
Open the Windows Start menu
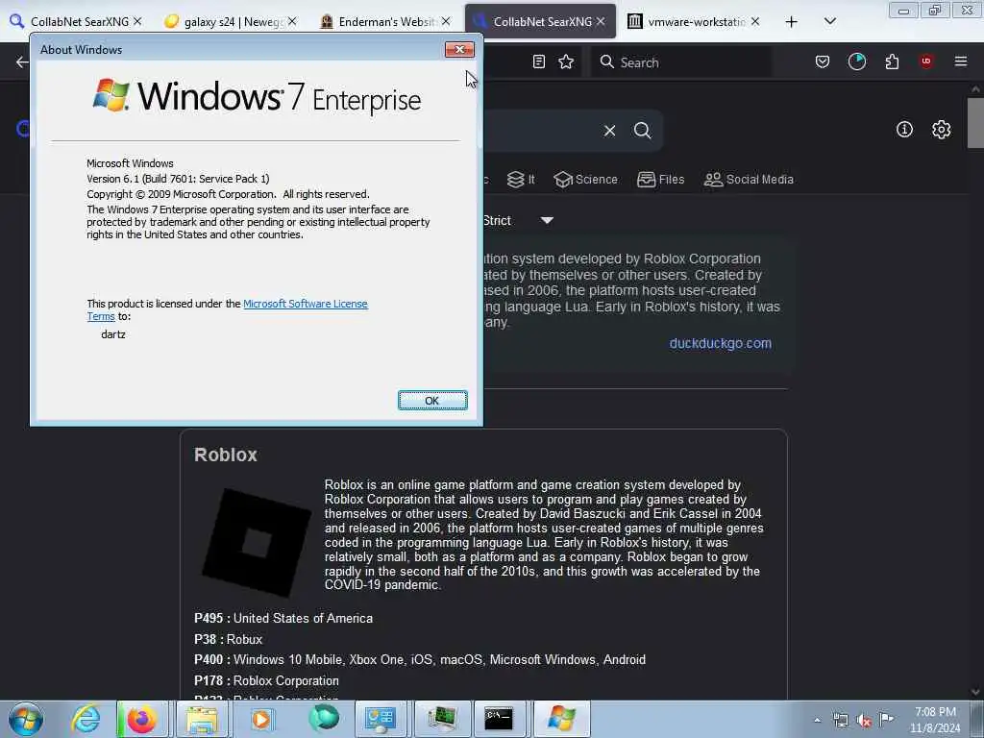[26, 719]
